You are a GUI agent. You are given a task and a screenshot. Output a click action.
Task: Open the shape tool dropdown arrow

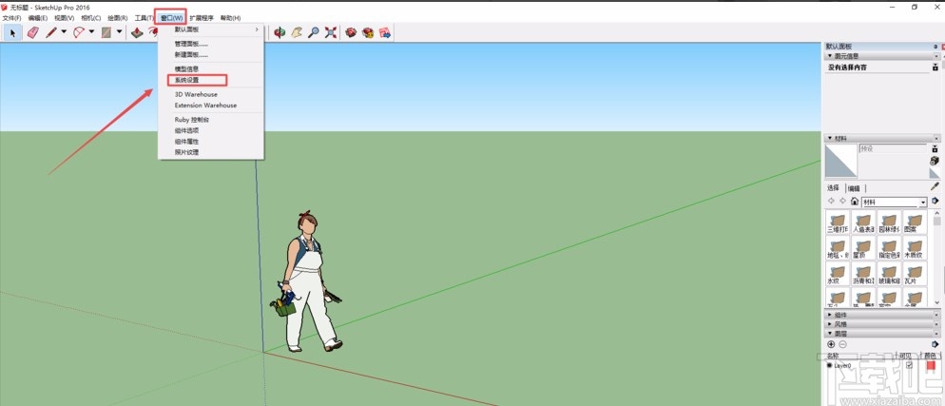(120, 32)
